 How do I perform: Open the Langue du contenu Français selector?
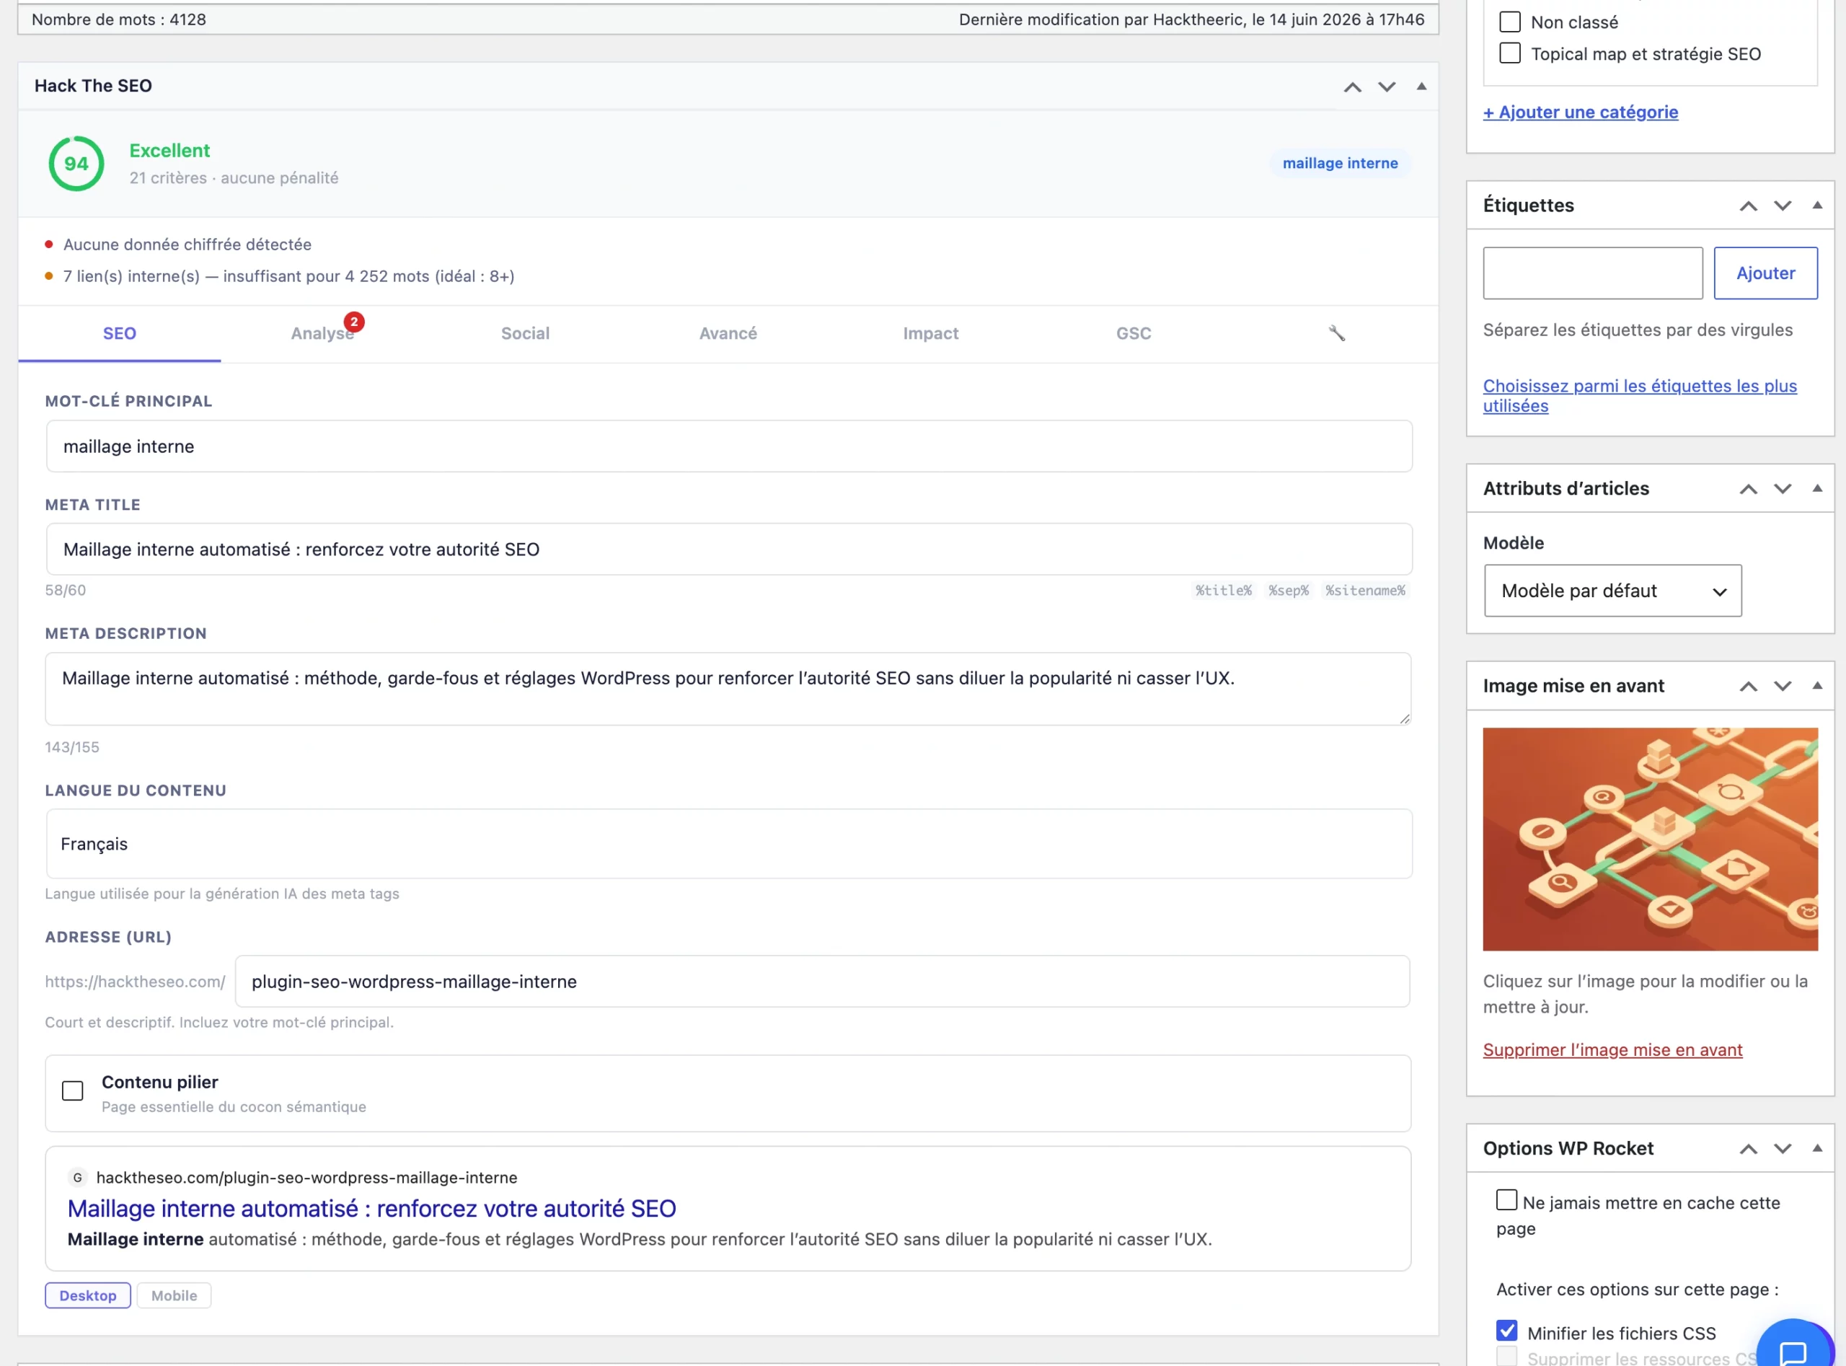729,843
